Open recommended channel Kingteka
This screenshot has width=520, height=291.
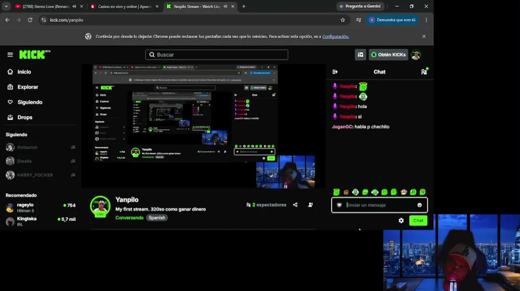[40, 221]
